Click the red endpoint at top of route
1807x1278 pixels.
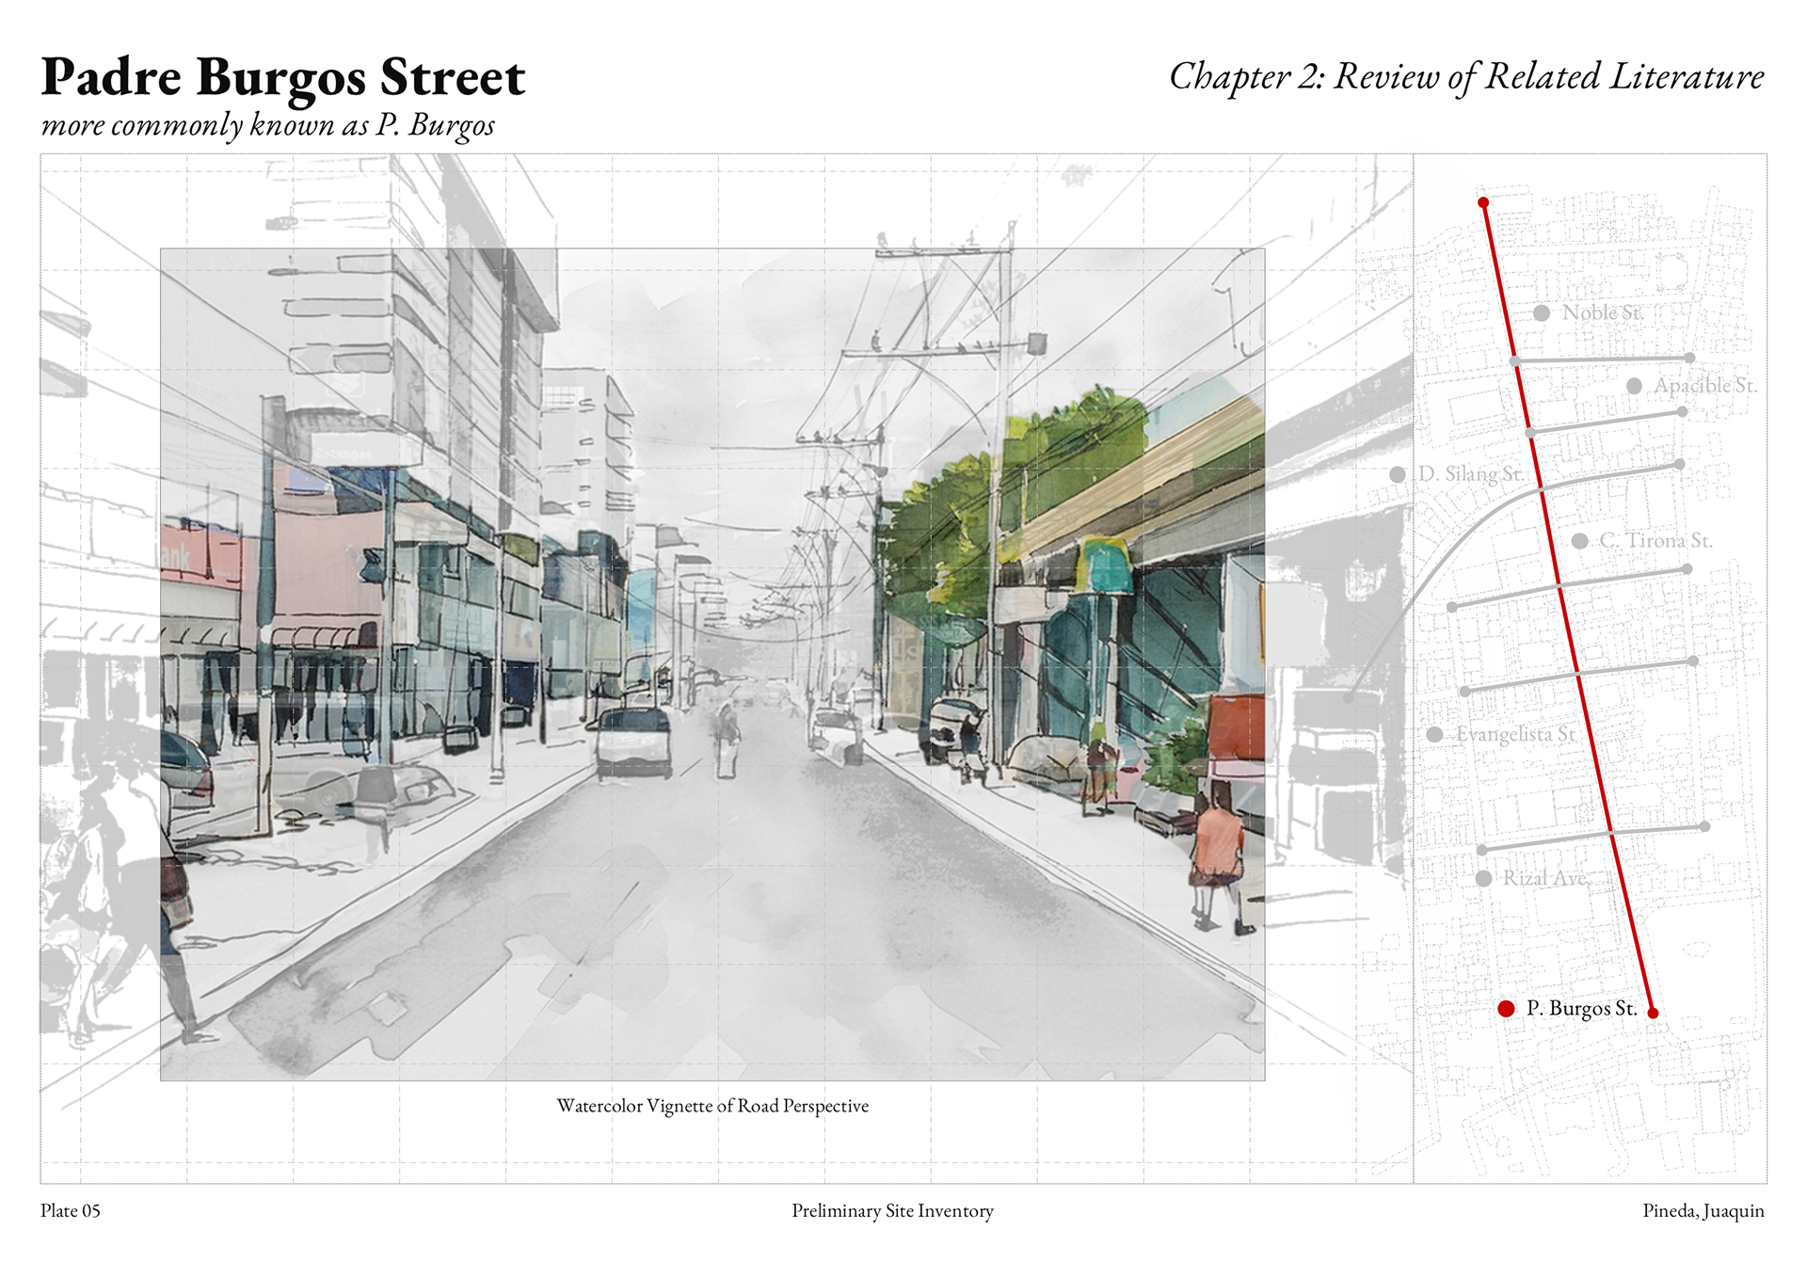coord(1483,202)
